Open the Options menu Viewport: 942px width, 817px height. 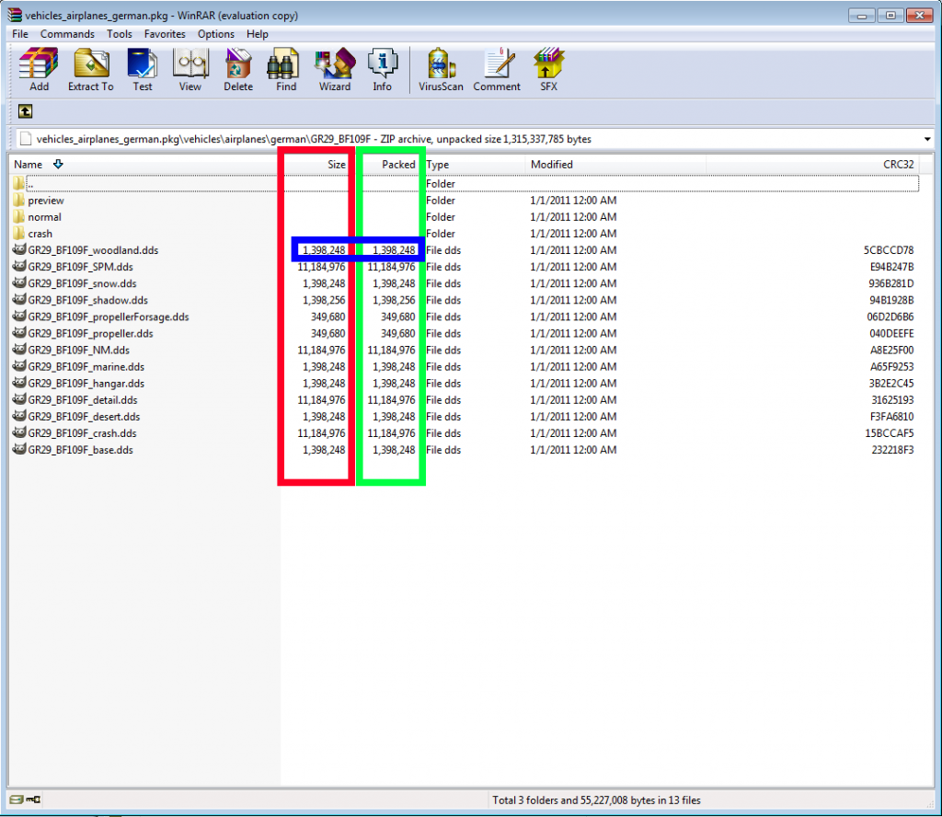(215, 34)
